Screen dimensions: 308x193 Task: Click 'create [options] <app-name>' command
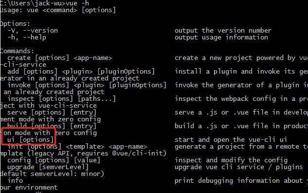60,58
